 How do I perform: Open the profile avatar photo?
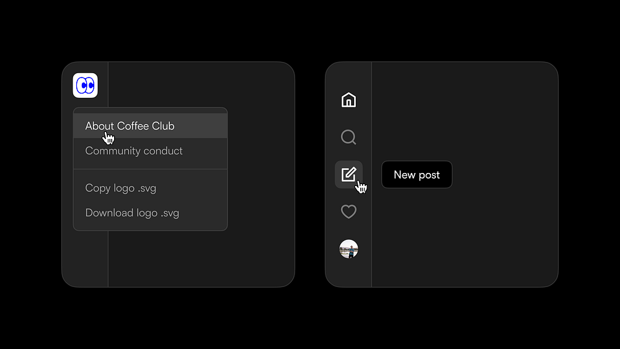(348, 249)
